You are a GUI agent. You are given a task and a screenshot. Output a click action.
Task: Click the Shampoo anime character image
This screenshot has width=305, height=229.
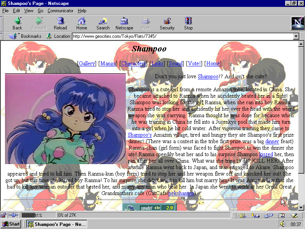[65, 119]
